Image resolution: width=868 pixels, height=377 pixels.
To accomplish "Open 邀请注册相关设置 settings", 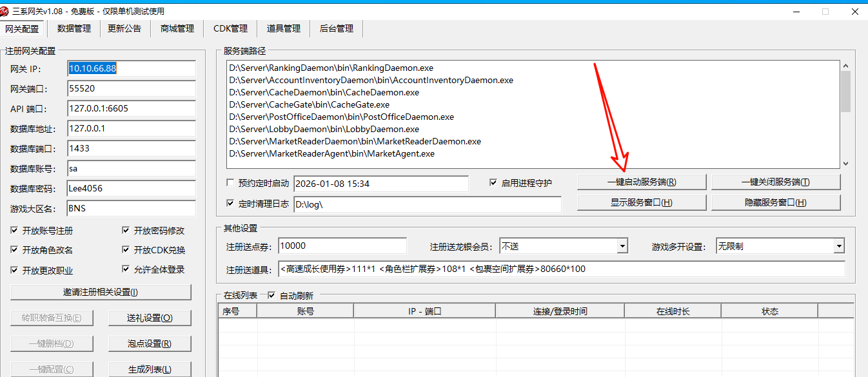I will click(101, 292).
